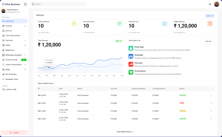Click the Vilva Business logo

[x=11, y=4]
